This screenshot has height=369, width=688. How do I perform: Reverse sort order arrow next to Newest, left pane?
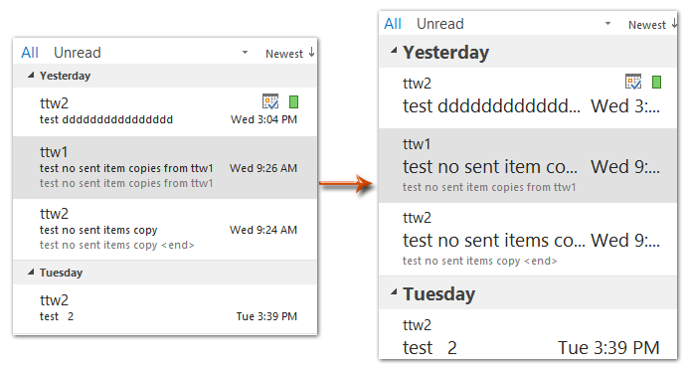coord(311,52)
